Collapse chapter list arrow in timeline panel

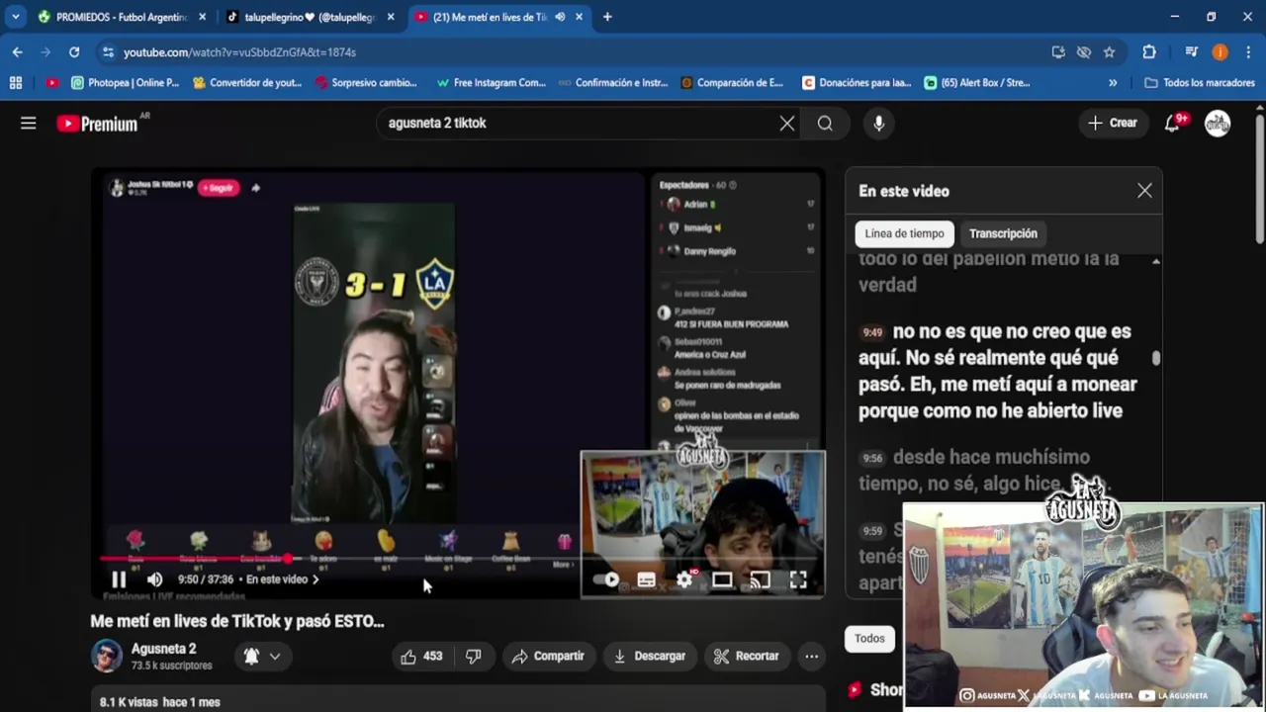tap(1155, 261)
